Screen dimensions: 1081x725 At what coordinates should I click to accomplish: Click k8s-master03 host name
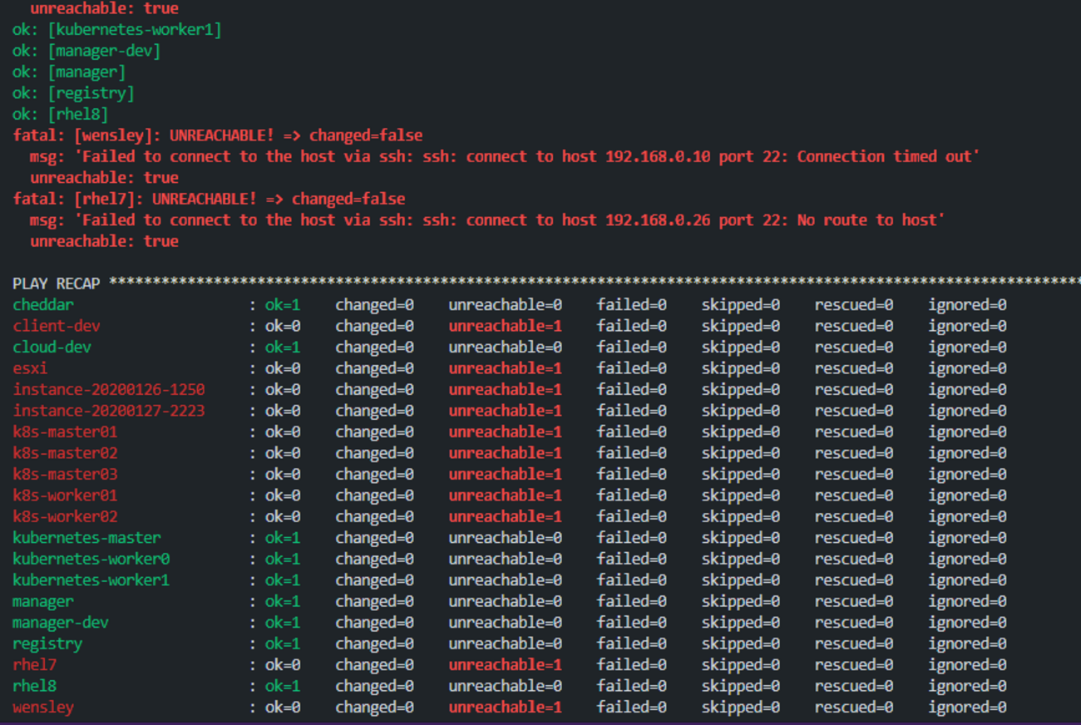click(65, 475)
